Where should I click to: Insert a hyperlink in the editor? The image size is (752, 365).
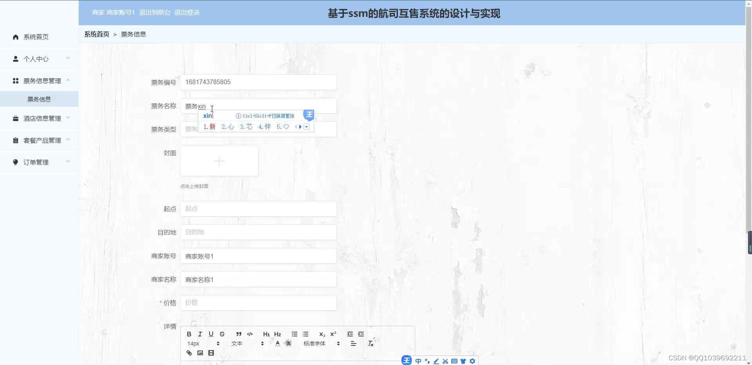pos(189,353)
